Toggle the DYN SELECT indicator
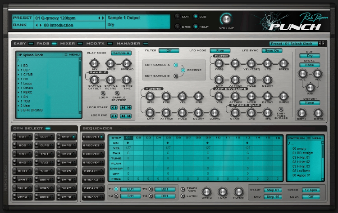 tap(48, 129)
